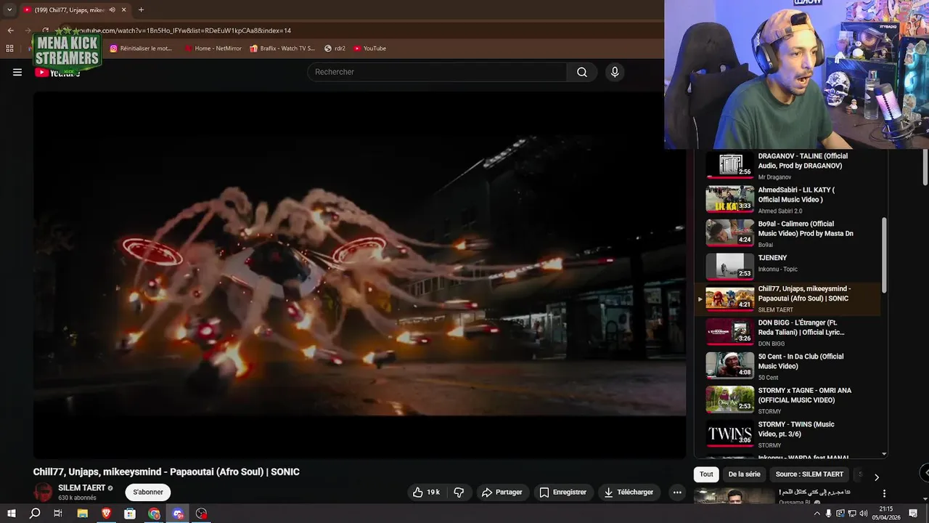Viewport: 929px width, 523px height.
Task: Play DRAGANOV - TALINE from the playlist
Action: 787,165
